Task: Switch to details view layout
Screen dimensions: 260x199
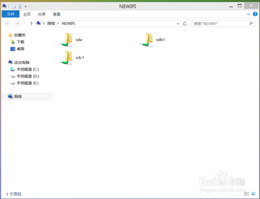Action: tap(246, 194)
